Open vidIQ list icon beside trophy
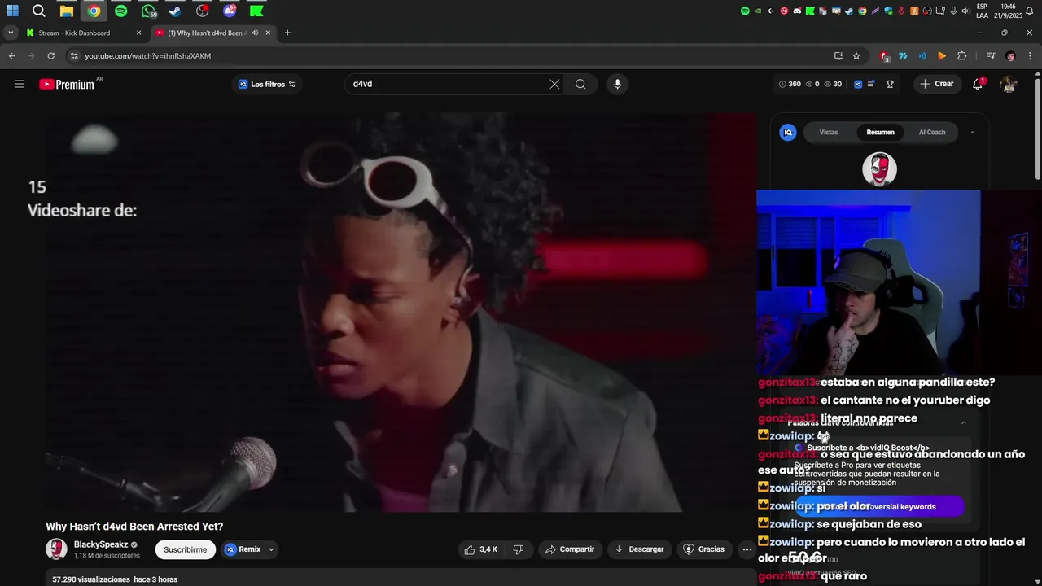 871,84
